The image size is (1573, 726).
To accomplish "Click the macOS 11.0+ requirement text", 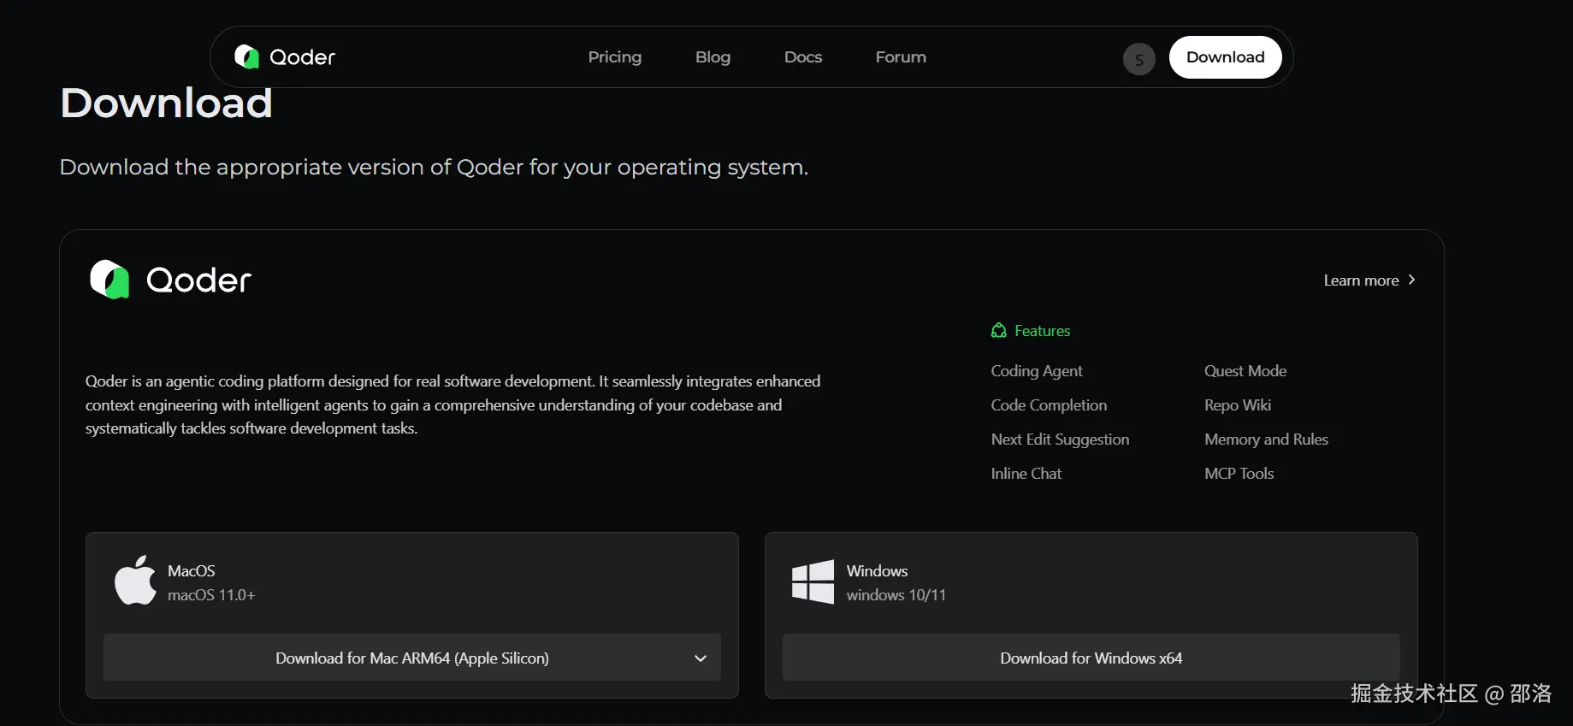I will click(x=211, y=595).
